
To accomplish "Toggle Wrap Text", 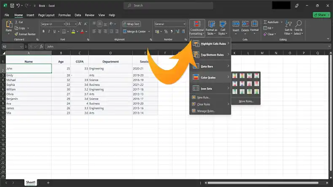I will point(131,24).
